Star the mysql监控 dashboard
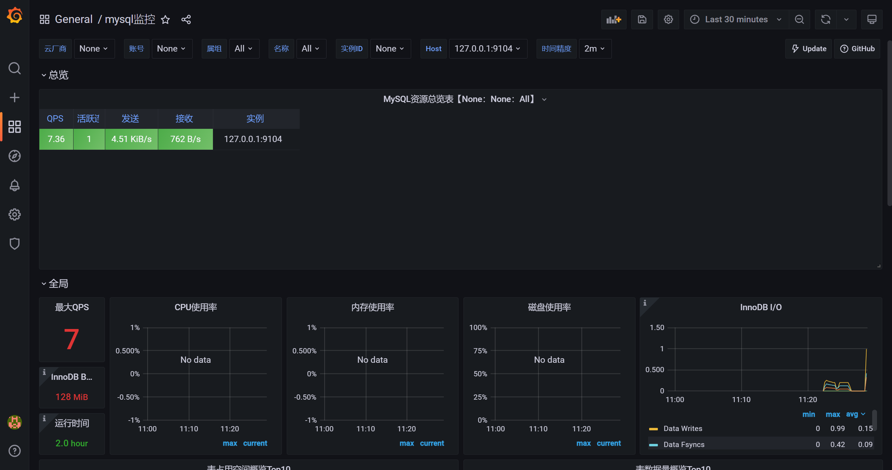 pos(166,19)
